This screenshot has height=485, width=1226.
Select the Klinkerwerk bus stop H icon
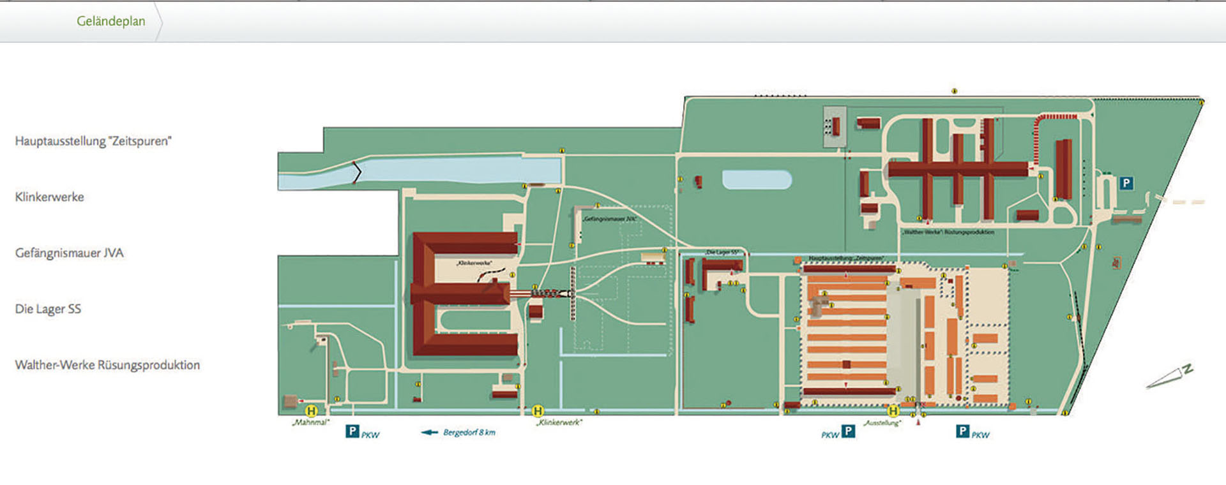pos(538,411)
